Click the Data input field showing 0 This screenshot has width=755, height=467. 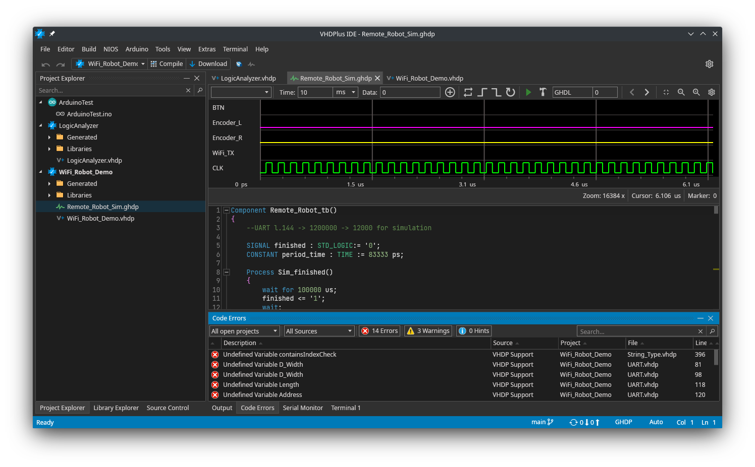tap(410, 92)
